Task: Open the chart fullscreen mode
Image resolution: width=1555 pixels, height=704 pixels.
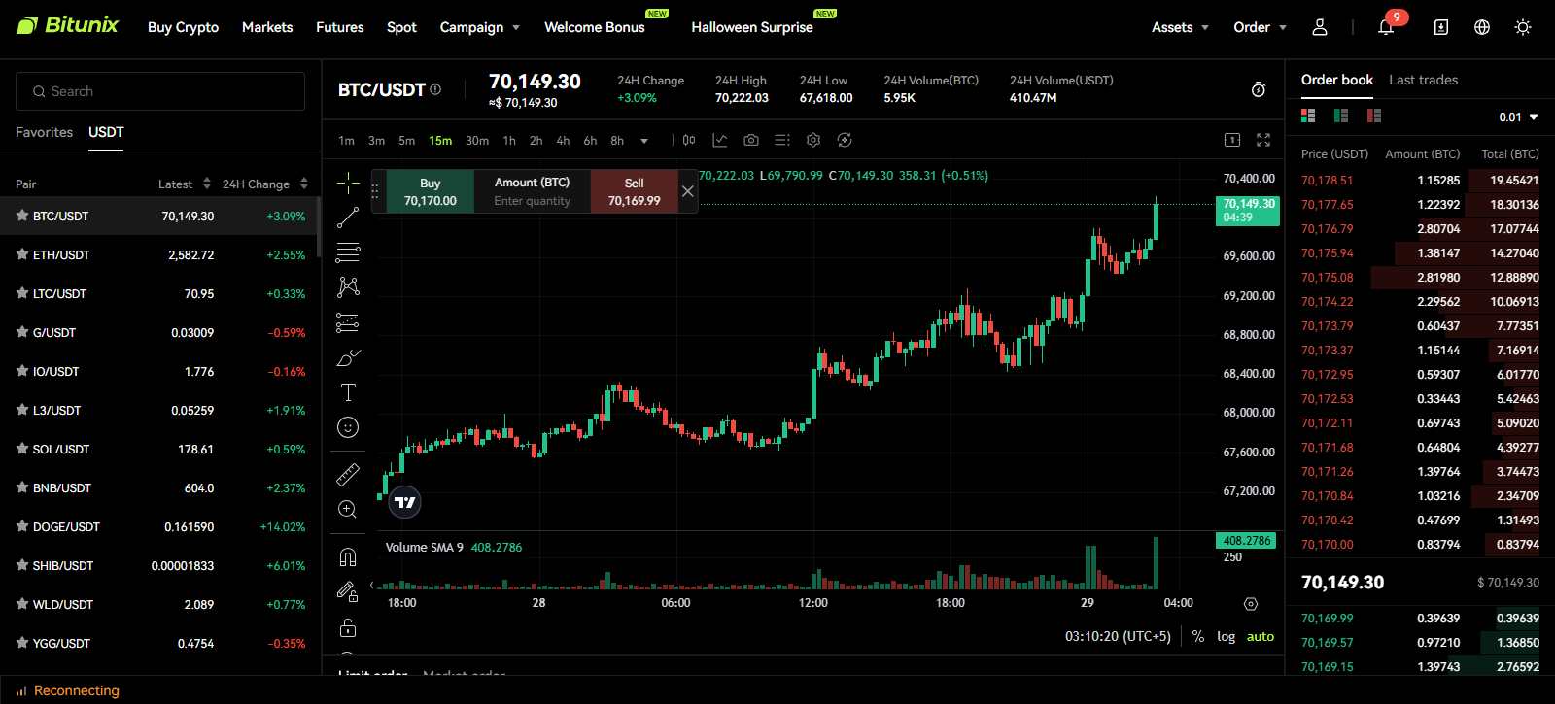Action: coord(1263,141)
